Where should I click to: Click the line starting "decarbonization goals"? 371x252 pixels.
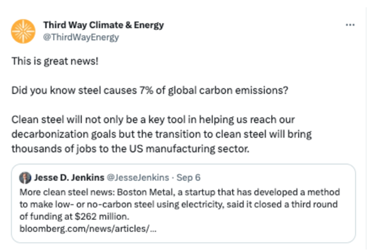[x=161, y=134]
